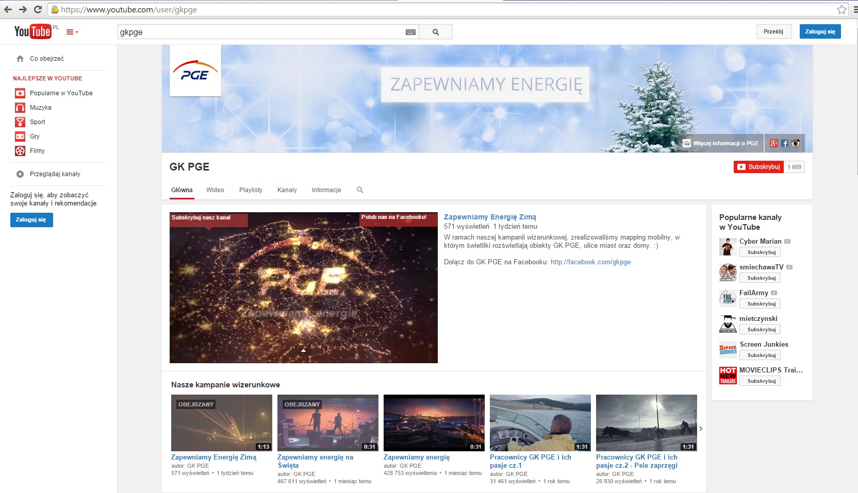
Task: Open the Nasze kanpanie wizerunkowe section title
Action: (x=225, y=385)
